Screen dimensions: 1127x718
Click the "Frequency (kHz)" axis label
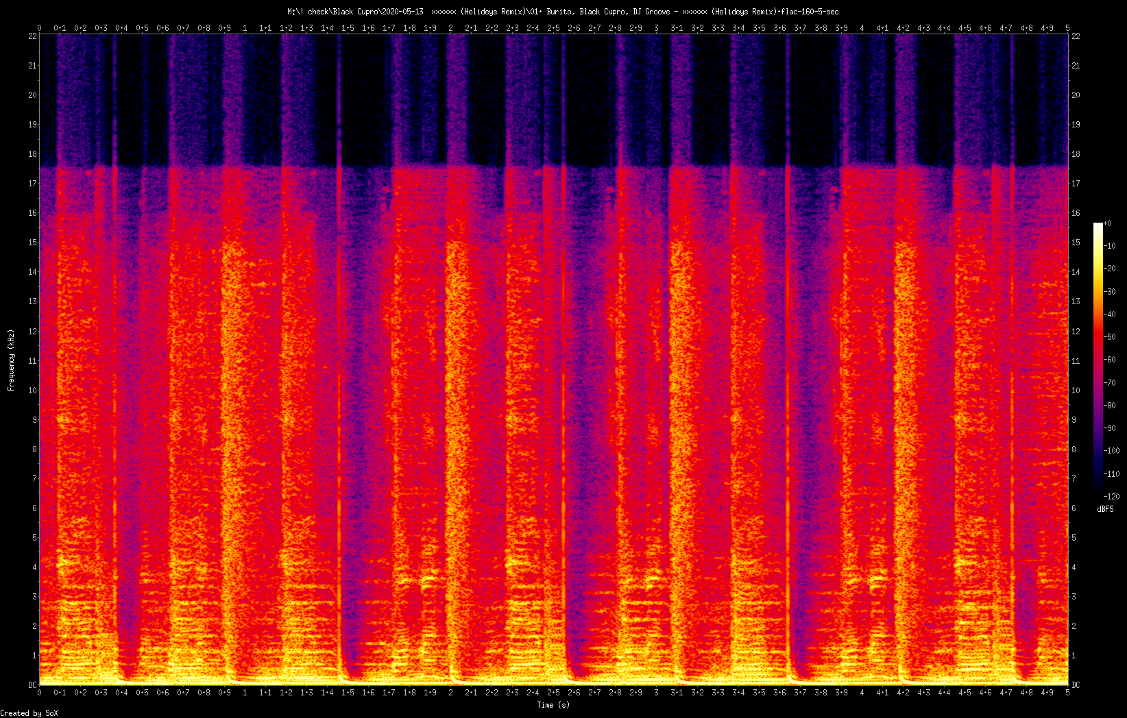coord(11,360)
